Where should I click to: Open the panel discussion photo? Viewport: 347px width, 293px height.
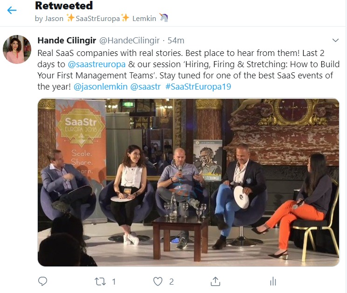coord(188,182)
